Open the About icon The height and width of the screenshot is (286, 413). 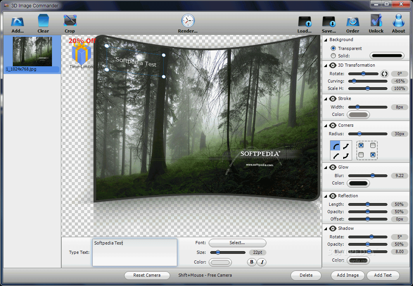tap(399, 21)
